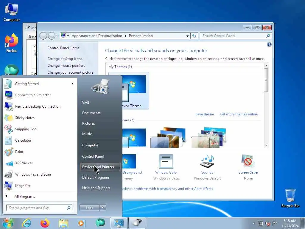305x229 pixels.
Task: Click taskbar clock showing 5:15 AM
Action: 290,223
